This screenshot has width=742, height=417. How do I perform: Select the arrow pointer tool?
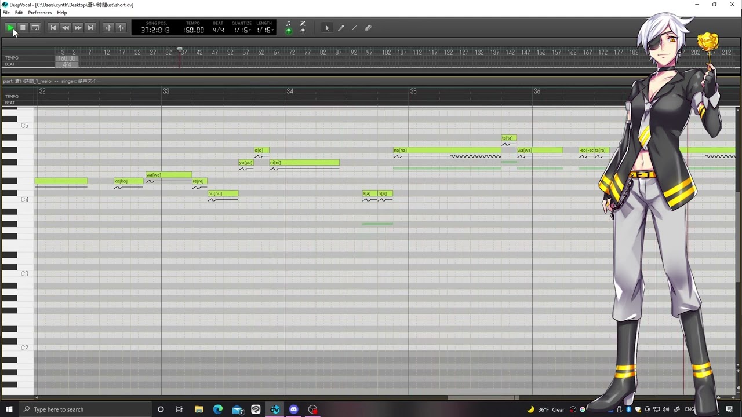coord(327,28)
